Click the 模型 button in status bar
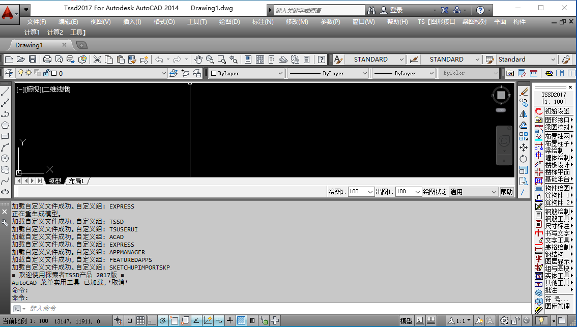The width and height of the screenshot is (577, 327). click(x=406, y=321)
